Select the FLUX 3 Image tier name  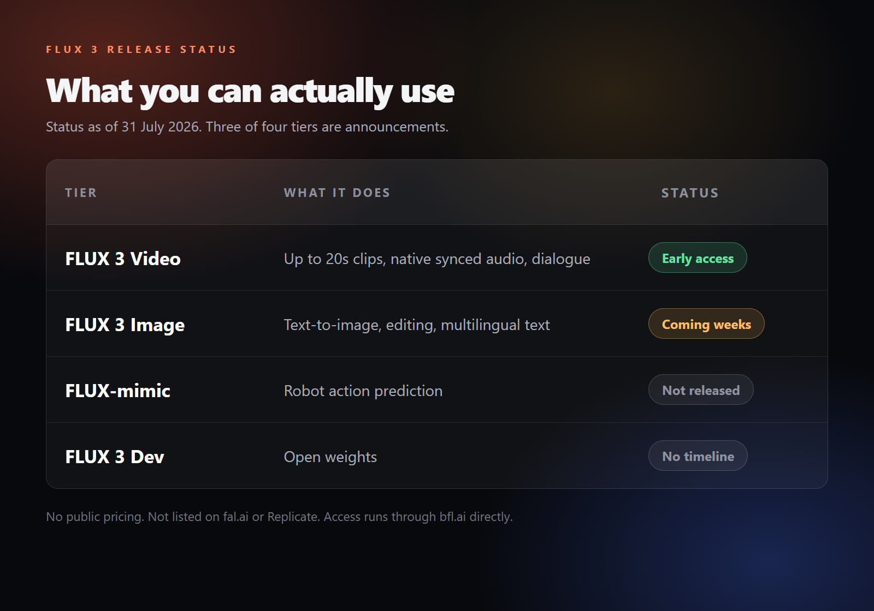point(125,325)
